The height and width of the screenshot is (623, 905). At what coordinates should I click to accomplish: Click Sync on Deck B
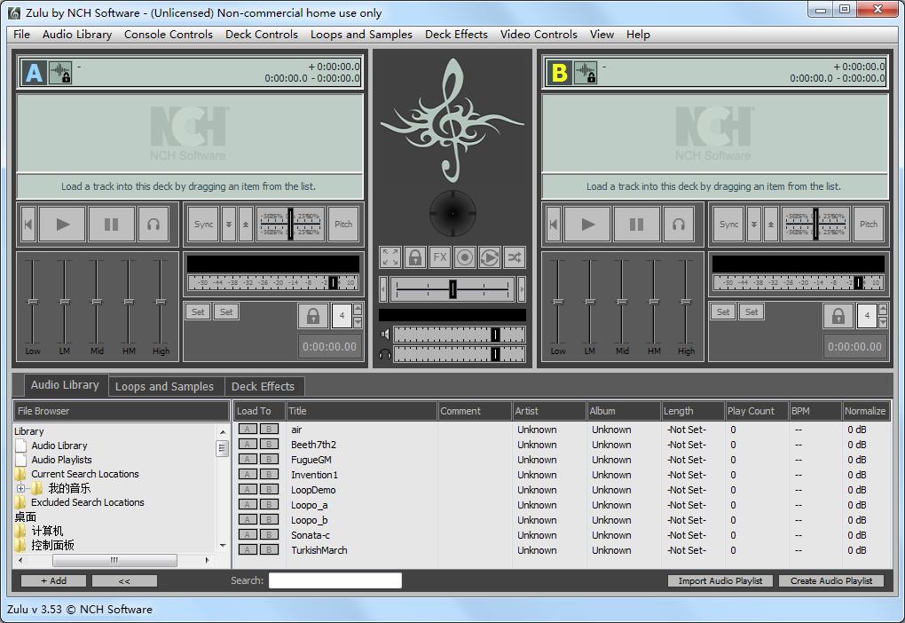pos(728,224)
